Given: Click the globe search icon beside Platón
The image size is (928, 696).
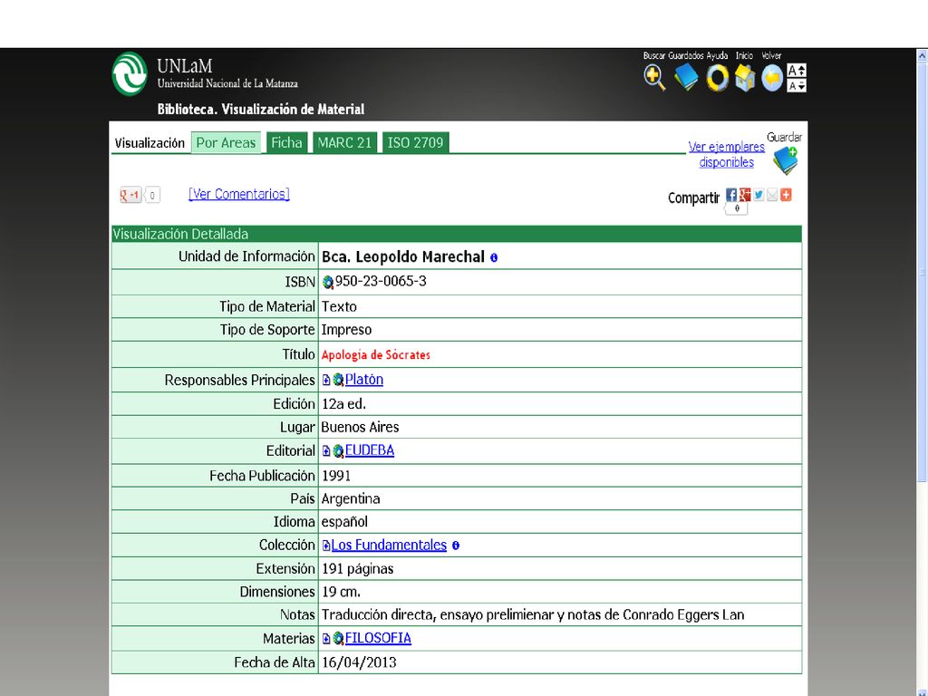Looking at the screenshot, I should coord(338,380).
